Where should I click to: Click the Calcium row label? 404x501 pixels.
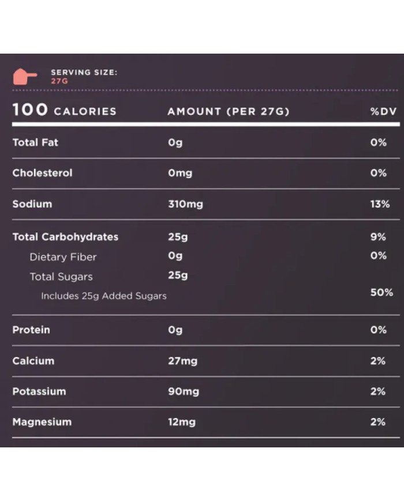click(33, 361)
